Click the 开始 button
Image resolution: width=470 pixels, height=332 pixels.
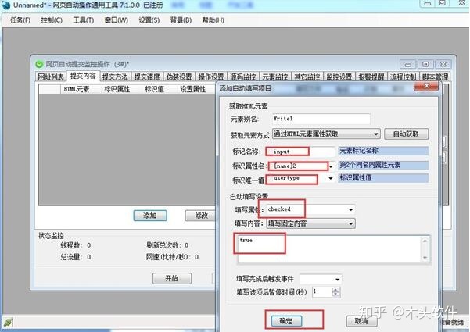[x=172, y=278]
